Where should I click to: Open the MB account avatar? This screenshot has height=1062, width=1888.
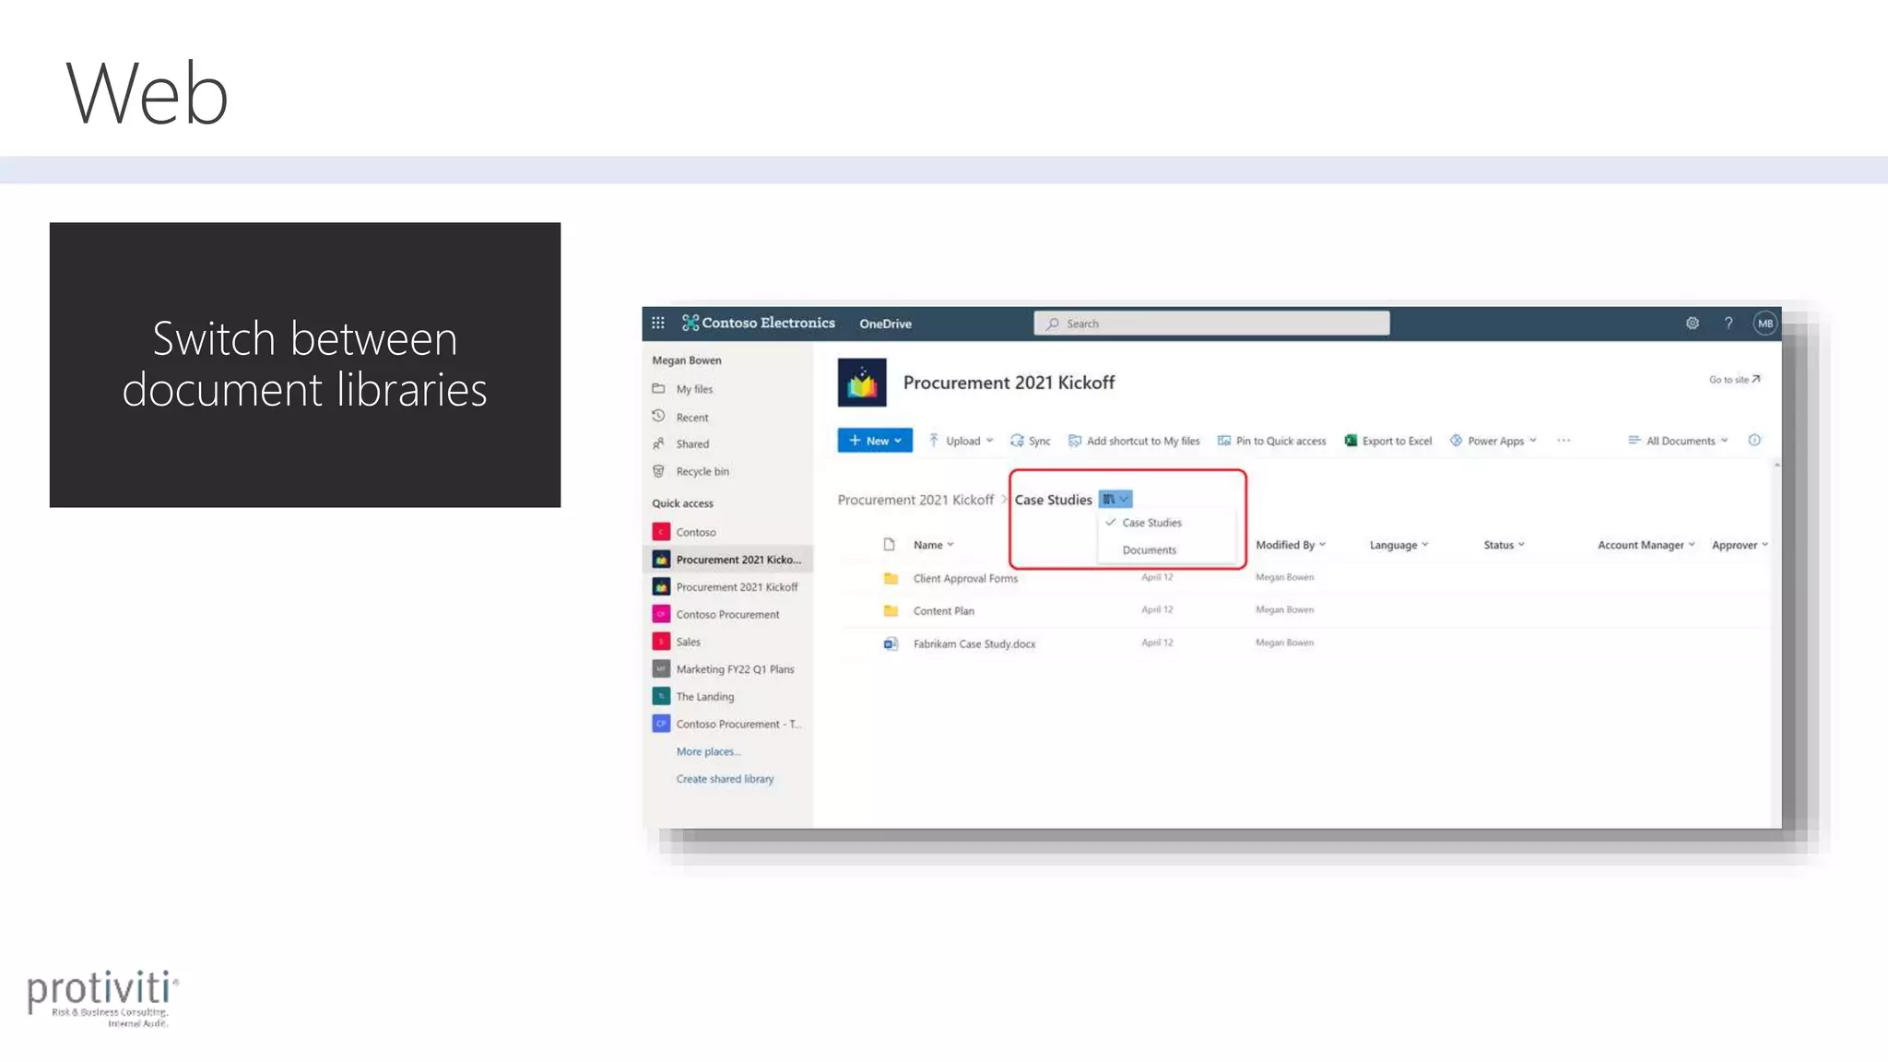coord(1764,324)
